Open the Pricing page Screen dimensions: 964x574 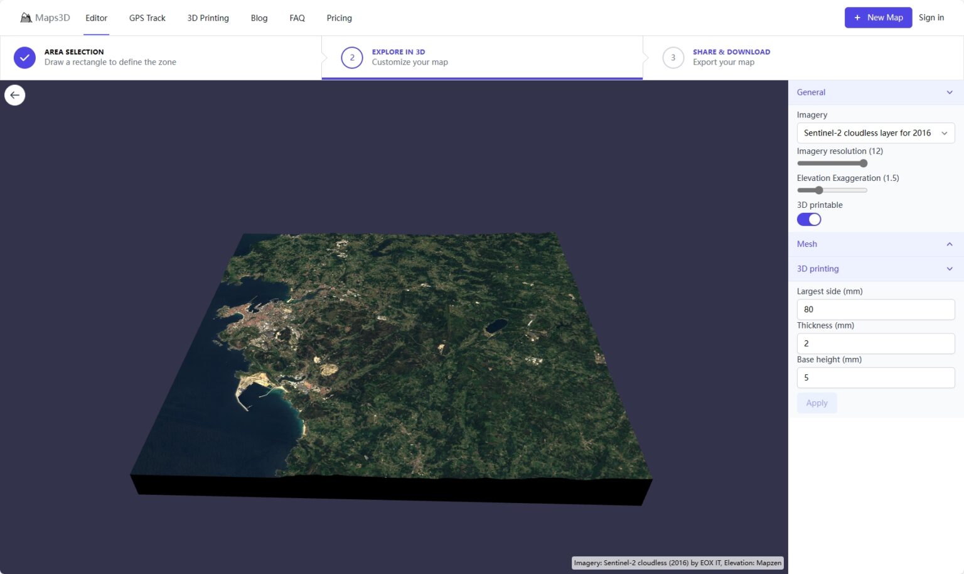(339, 18)
